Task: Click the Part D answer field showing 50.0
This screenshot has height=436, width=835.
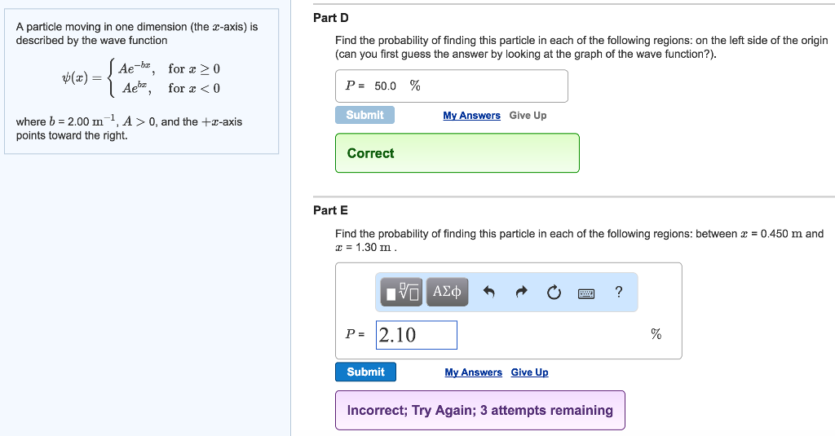Action: click(x=451, y=86)
